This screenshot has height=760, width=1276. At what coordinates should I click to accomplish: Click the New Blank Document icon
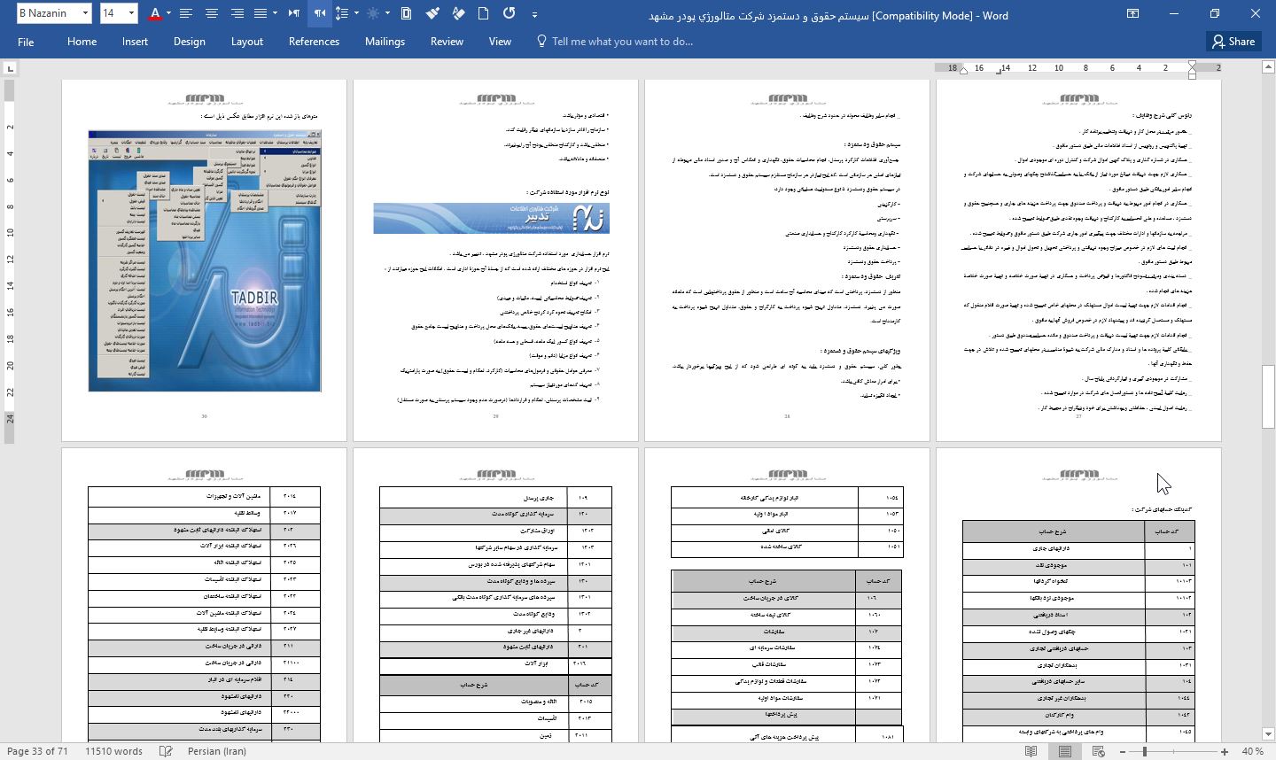coord(483,13)
